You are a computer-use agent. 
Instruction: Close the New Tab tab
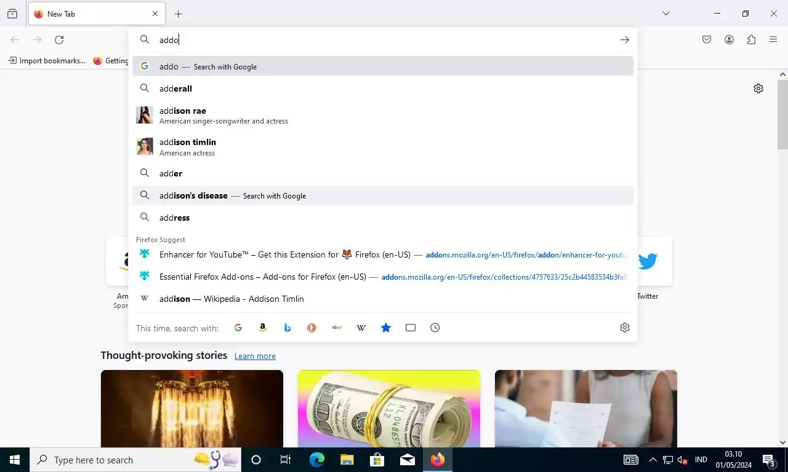tap(155, 14)
